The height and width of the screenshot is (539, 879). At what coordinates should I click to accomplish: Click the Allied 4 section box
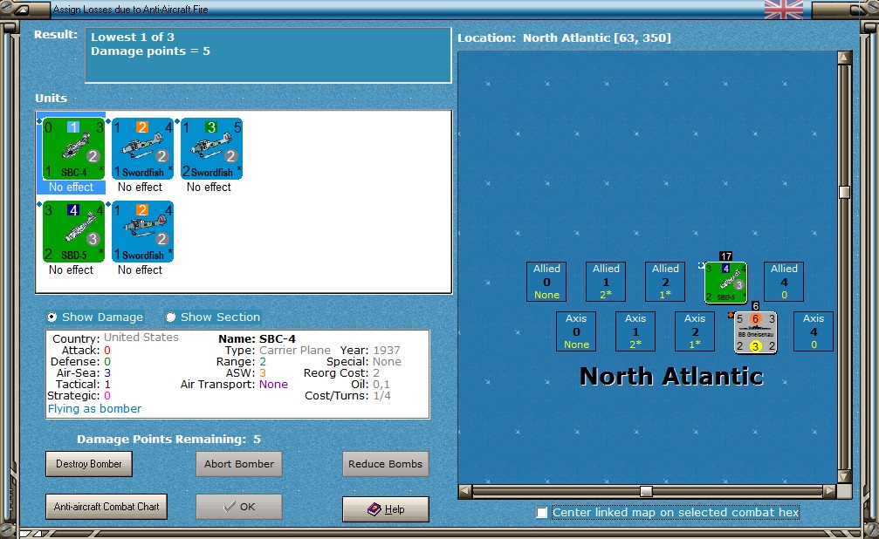(784, 282)
